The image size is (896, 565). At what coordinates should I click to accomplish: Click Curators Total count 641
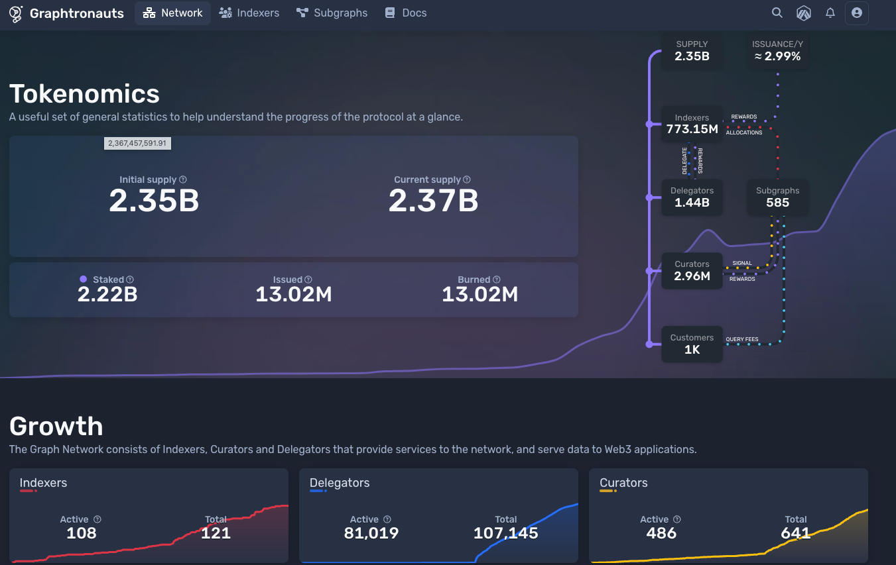(x=796, y=533)
